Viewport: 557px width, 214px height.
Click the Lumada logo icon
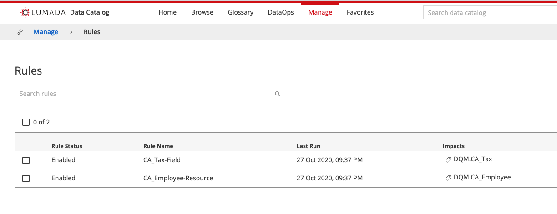point(25,13)
